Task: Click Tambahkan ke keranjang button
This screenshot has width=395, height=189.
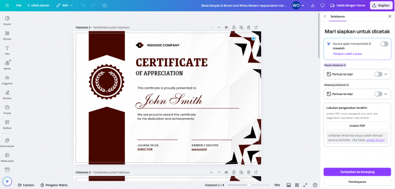Action: coord(357,172)
